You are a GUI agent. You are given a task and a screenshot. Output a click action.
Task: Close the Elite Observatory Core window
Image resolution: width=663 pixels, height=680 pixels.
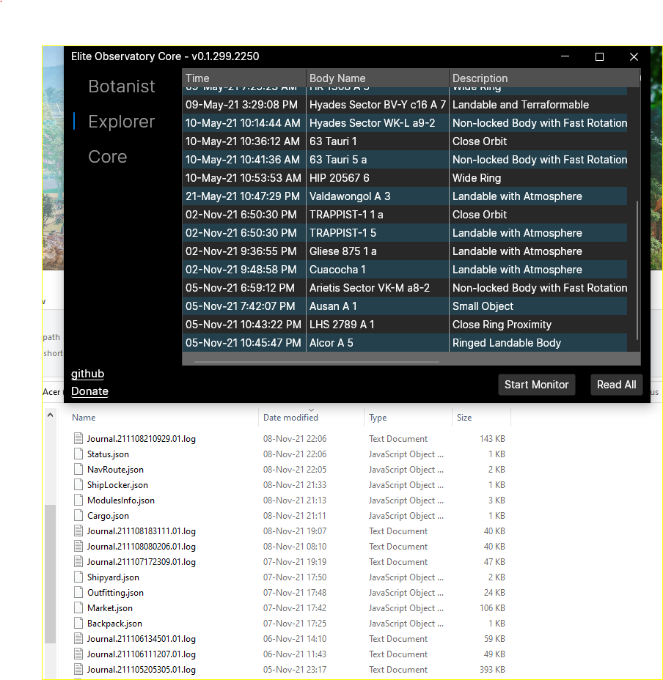pyautogui.click(x=634, y=56)
